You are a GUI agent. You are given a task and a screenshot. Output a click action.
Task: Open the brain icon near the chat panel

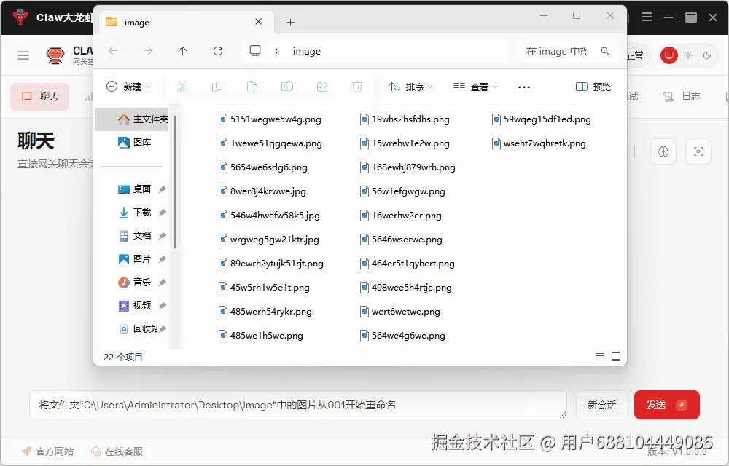[x=663, y=151]
